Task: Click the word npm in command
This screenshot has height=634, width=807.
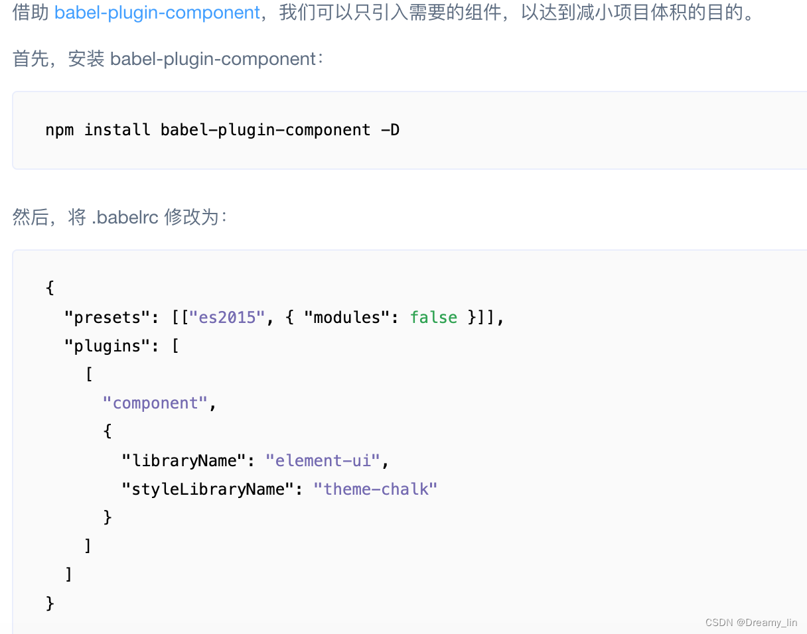Action: point(60,130)
